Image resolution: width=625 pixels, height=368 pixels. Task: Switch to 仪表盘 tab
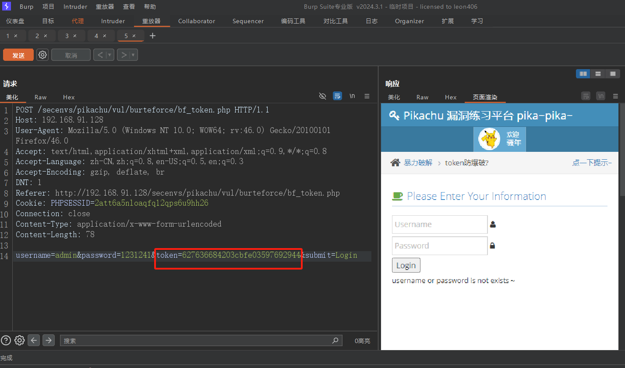coord(15,21)
